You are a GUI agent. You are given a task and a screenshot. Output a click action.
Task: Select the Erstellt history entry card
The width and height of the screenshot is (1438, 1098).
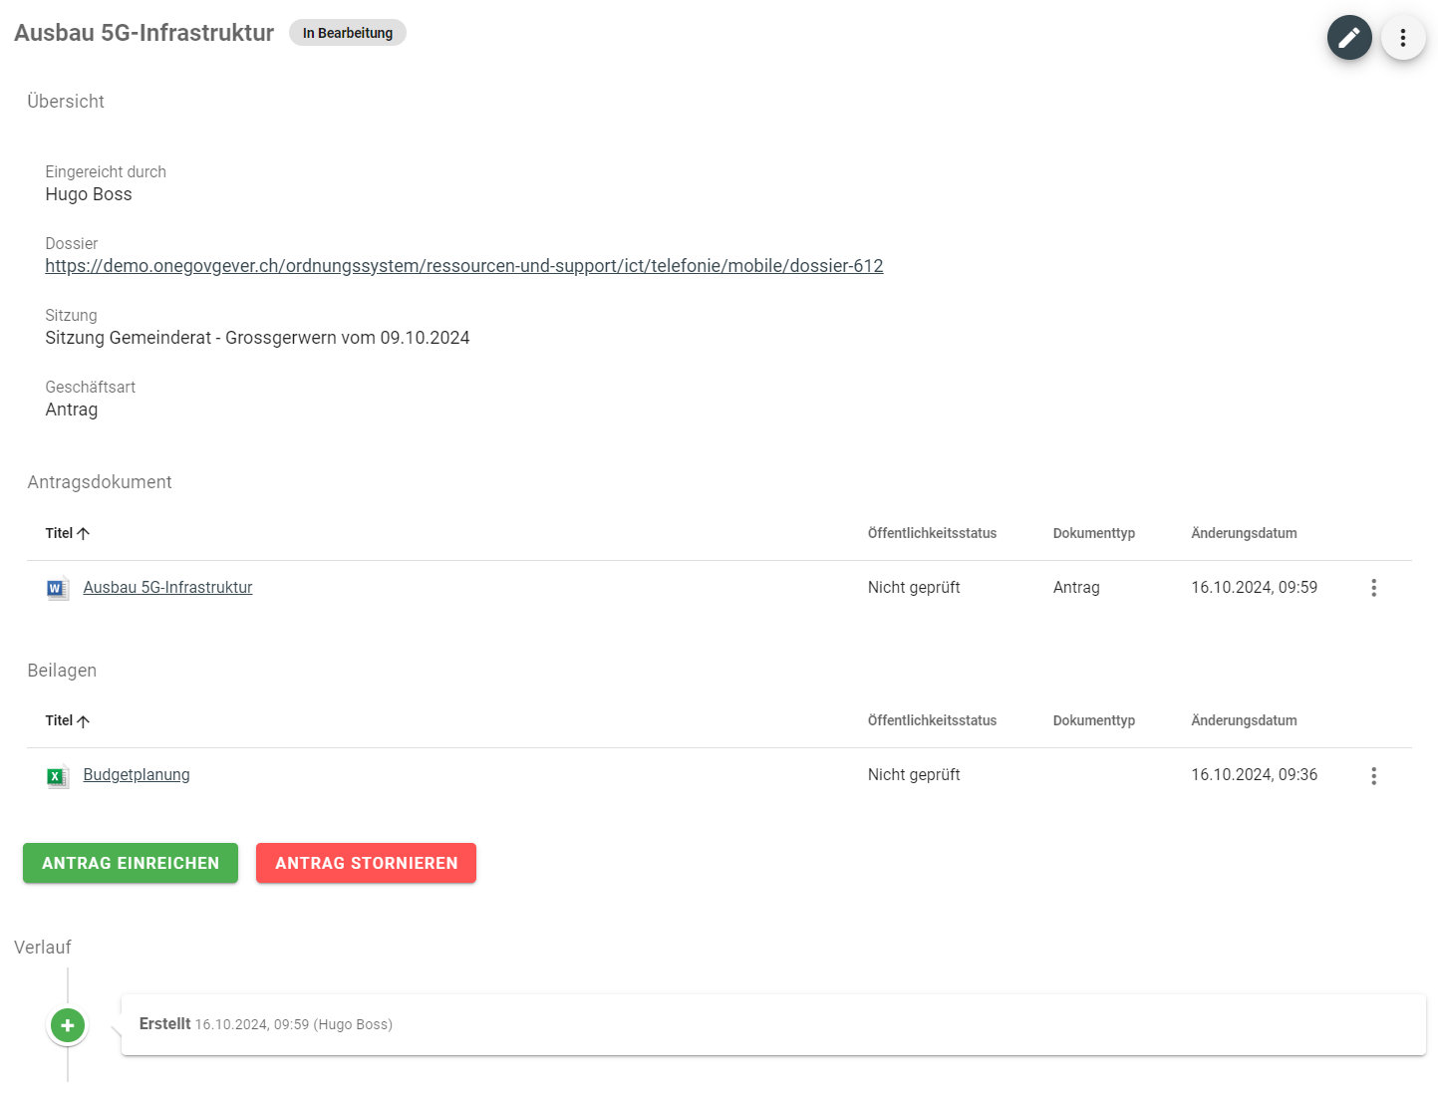(x=772, y=1024)
